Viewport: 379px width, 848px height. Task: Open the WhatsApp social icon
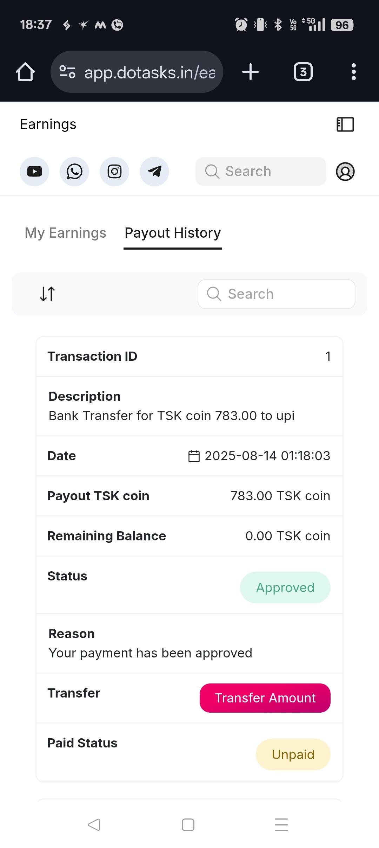point(74,172)
